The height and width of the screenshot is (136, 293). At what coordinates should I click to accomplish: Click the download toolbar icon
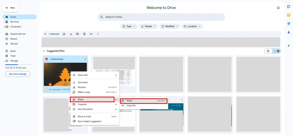[x=71, y=34]
